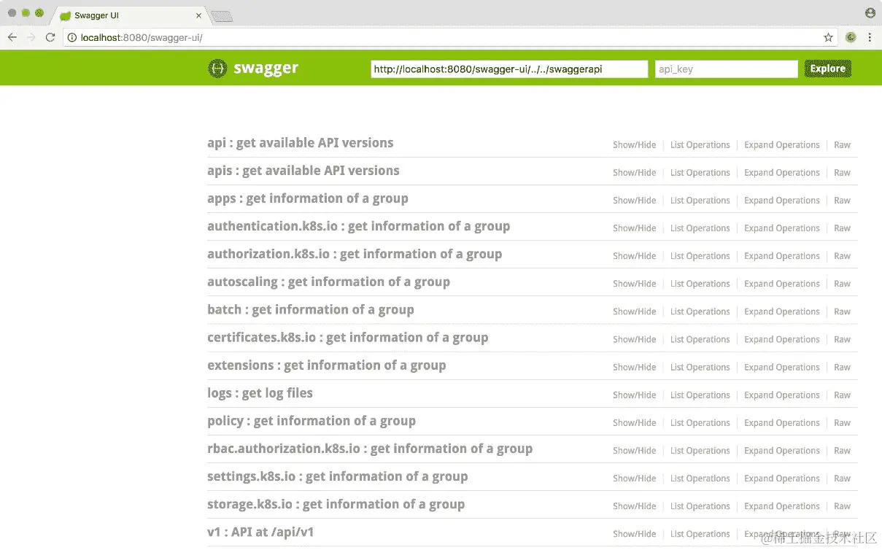Go back with browser back arrow
The height and width of the screenshot is (550, 882).
click(x=12, y=37)
